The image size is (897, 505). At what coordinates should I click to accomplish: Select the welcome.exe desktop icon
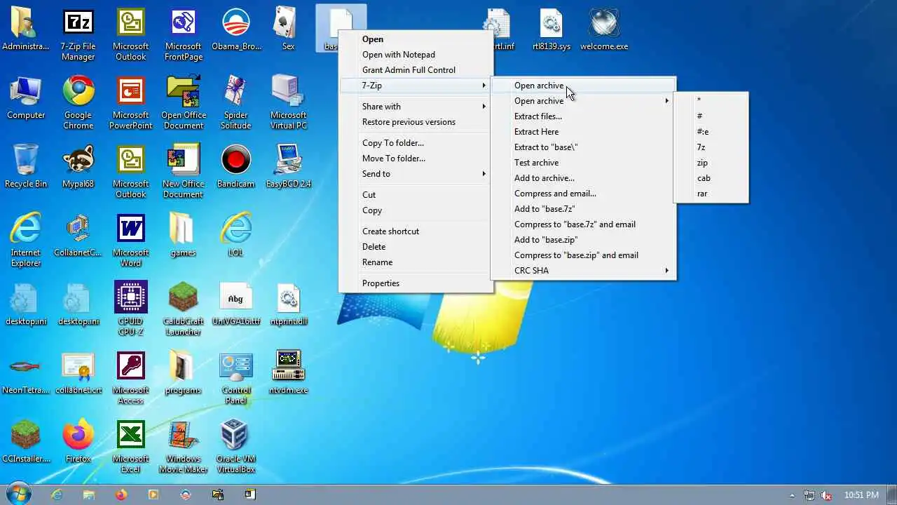point(604,29)
